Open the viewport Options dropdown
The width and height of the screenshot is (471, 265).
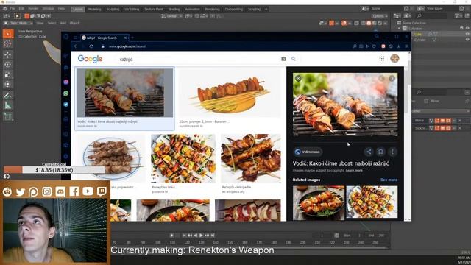380,16
